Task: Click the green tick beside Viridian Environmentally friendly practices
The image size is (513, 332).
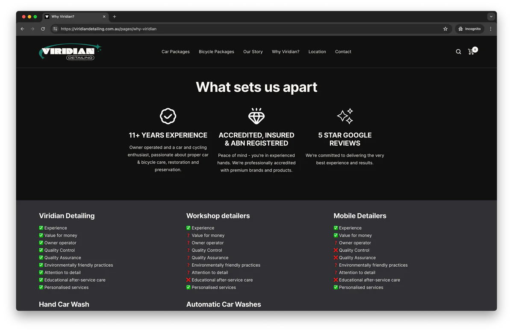Action: [x=41, y=265]
